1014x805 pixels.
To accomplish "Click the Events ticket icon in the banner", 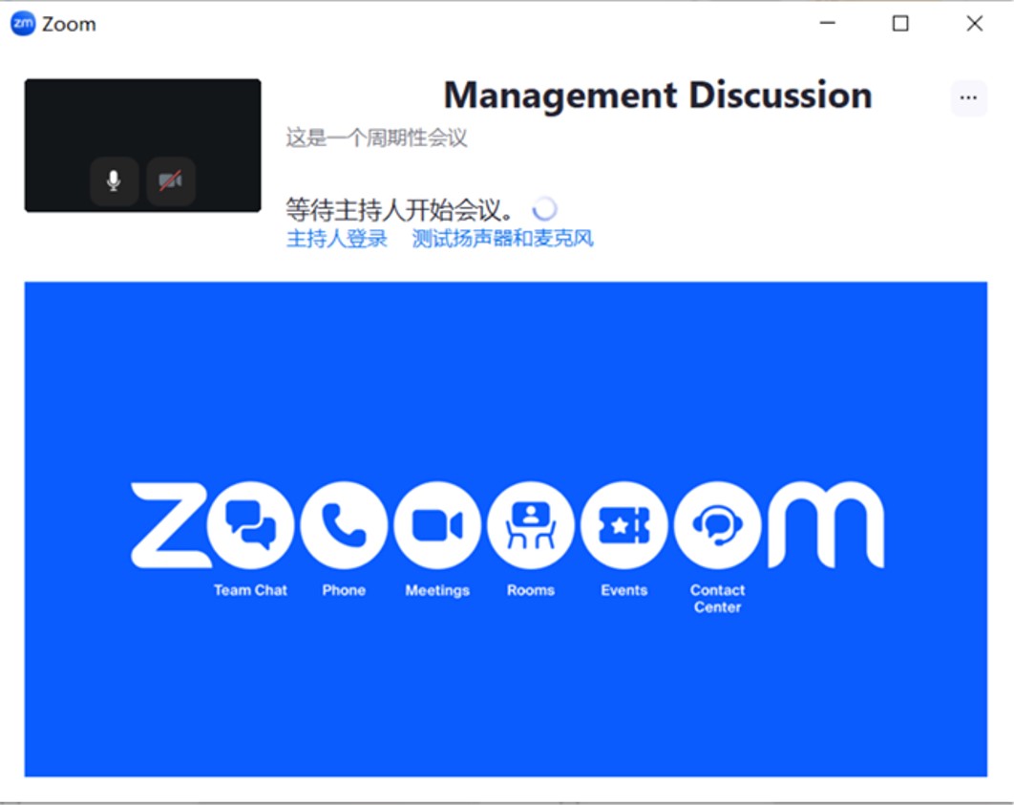I will pyautogui.click(x=623, y=524).
